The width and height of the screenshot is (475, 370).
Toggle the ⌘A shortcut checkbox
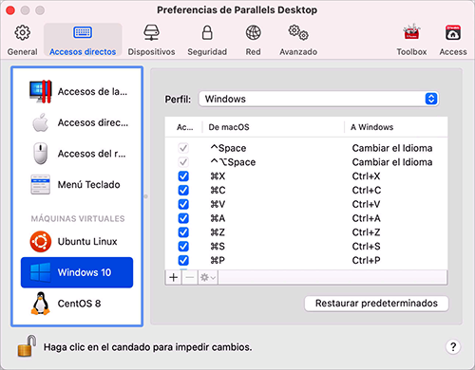[x=183, y=218]
